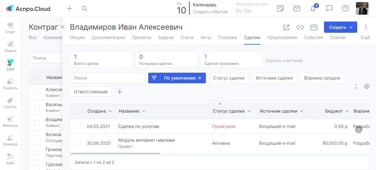Check the box for Сделка по услугам

[x=78, y=126]
